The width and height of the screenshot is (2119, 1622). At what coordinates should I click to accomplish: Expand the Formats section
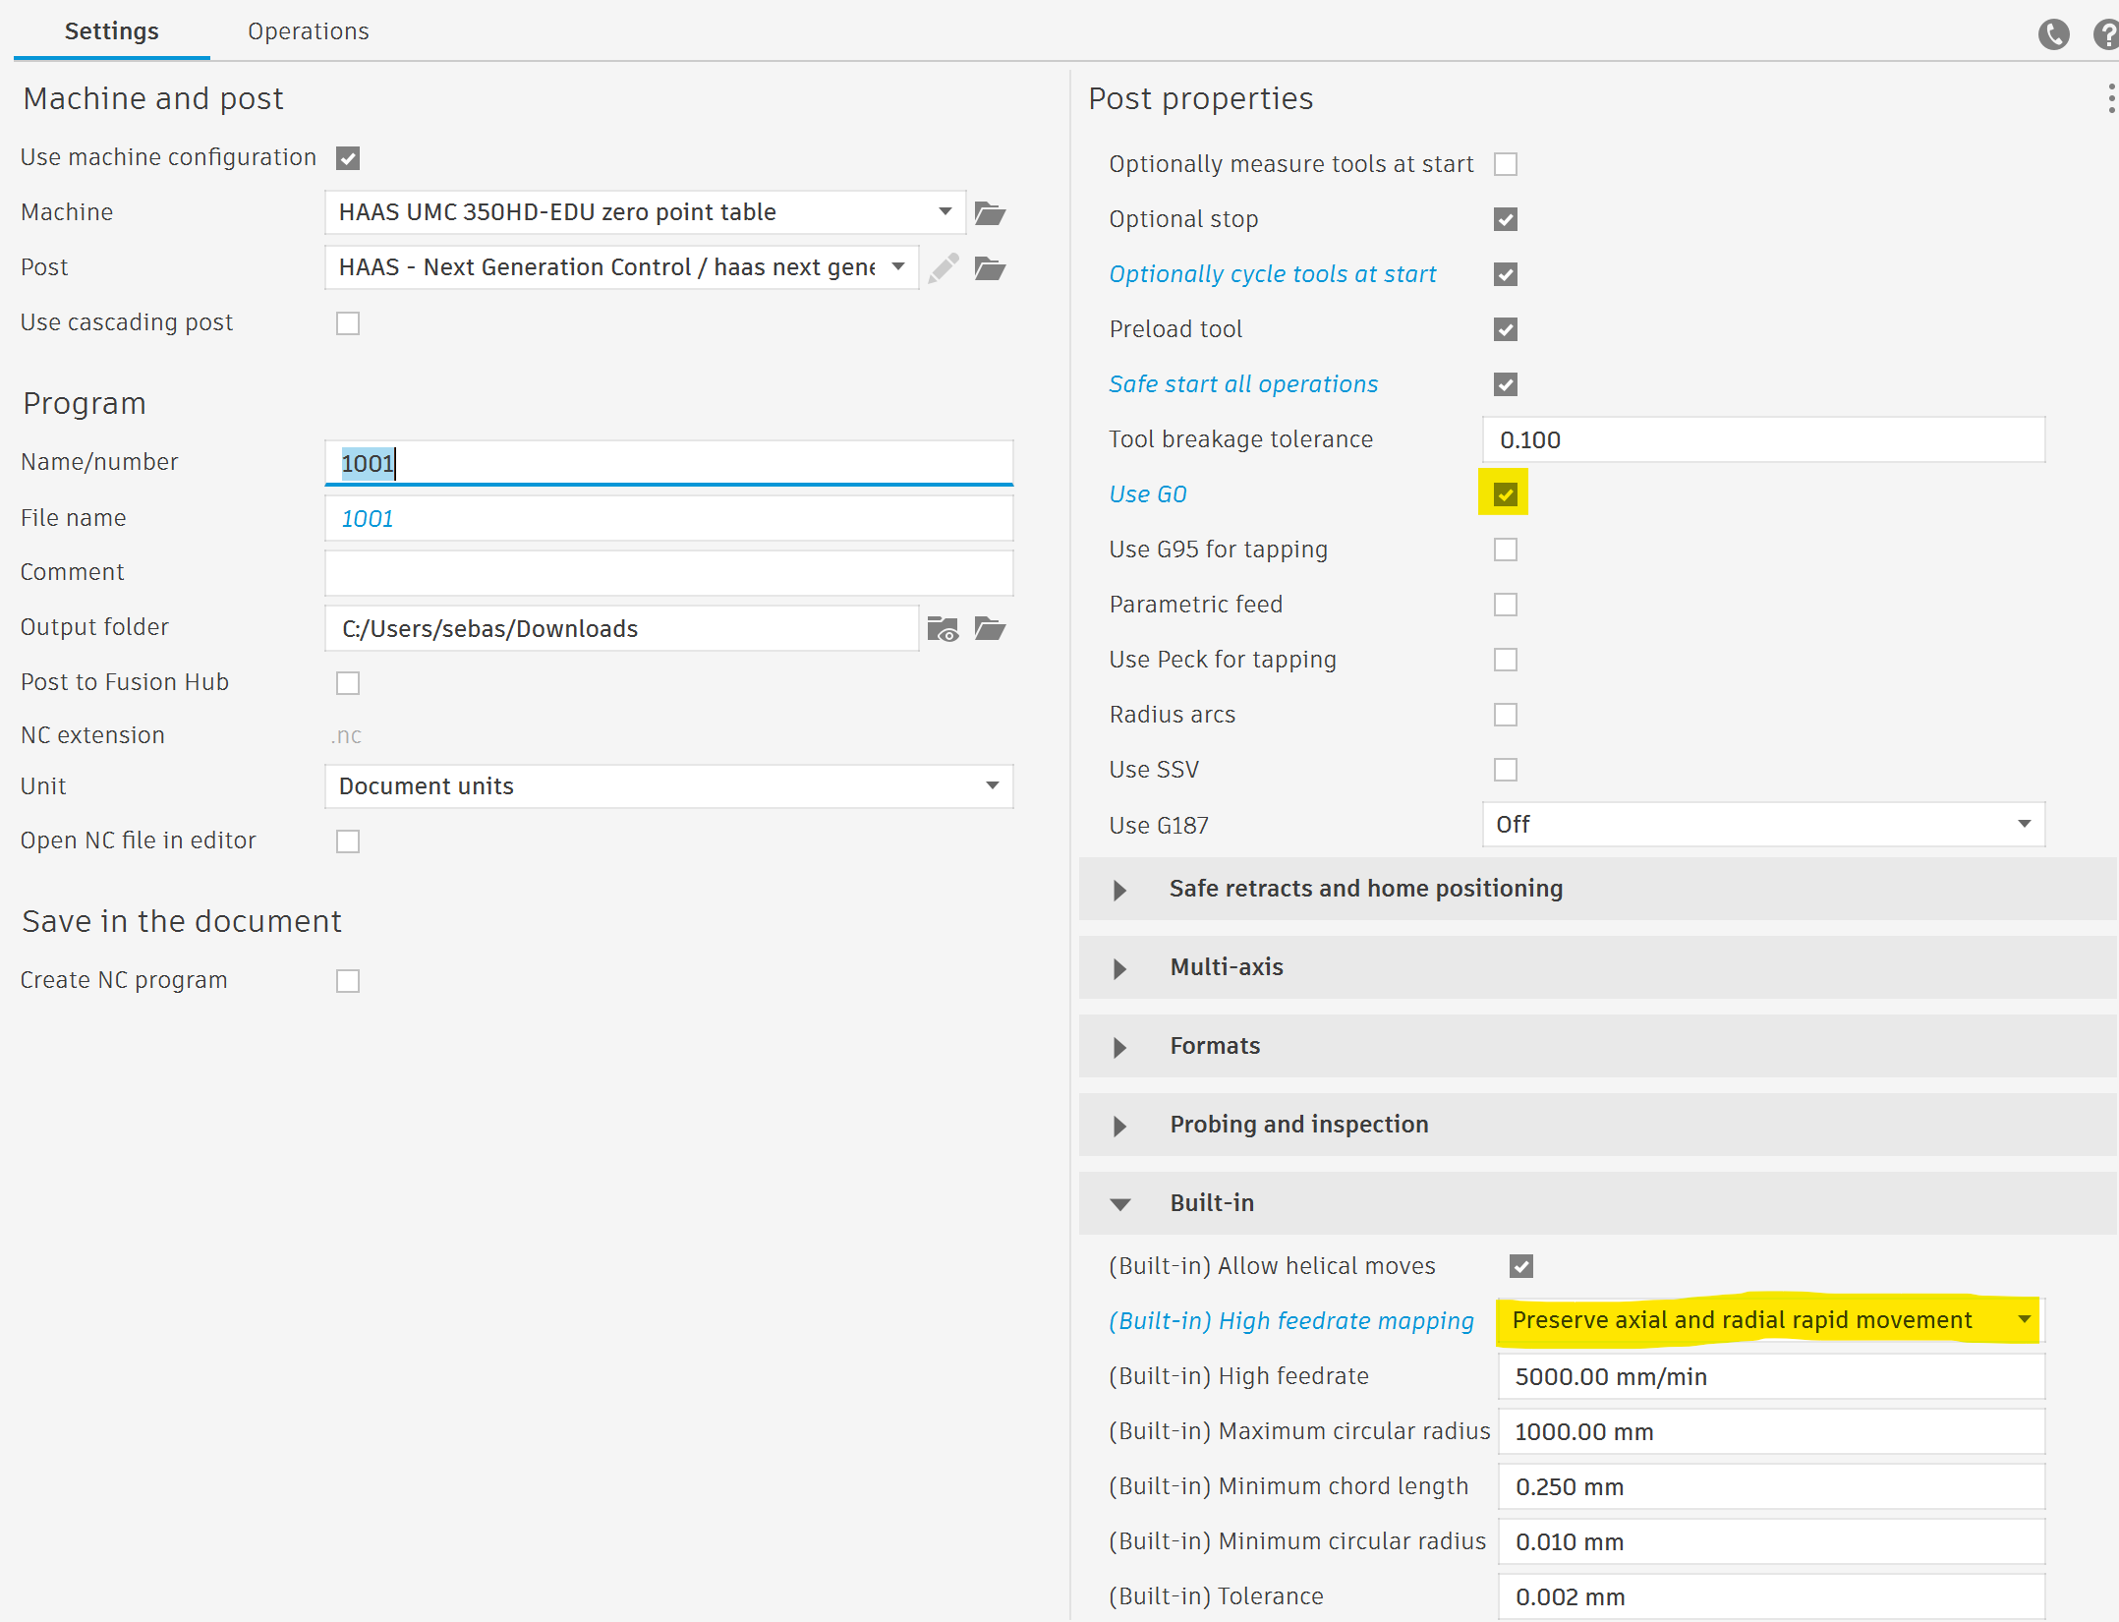point(1597,1046)
